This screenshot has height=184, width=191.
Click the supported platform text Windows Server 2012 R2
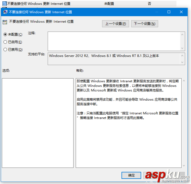coord(104,56)
